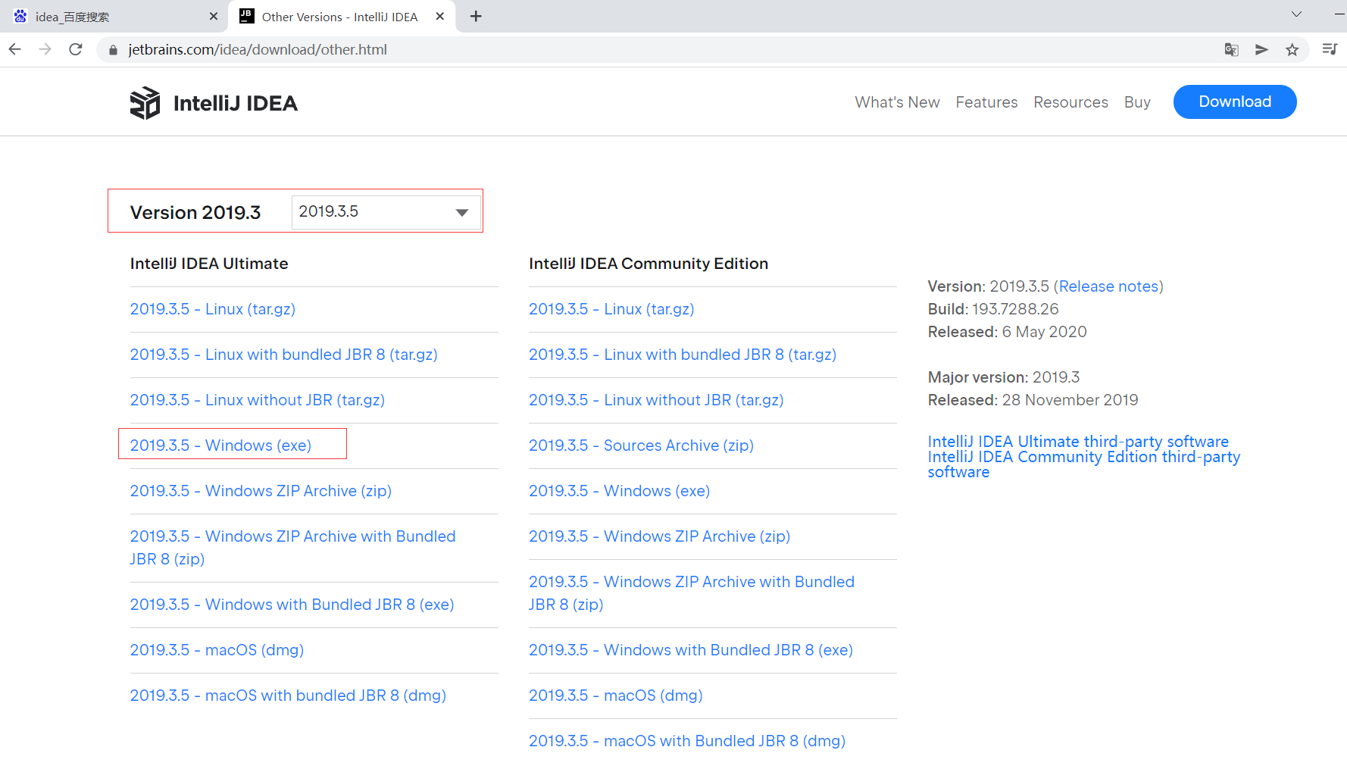Download Ultimate Windows with Bundled JBR 8 (exe)
This screenshot has height=769, width=1347.
coord(292,605)
